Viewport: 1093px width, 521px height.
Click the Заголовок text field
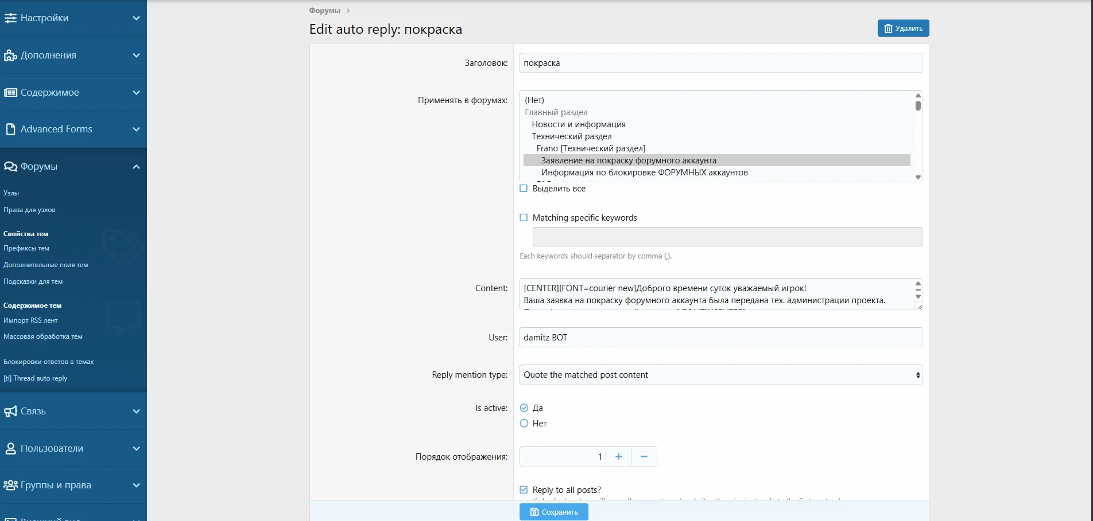(720, 63)
